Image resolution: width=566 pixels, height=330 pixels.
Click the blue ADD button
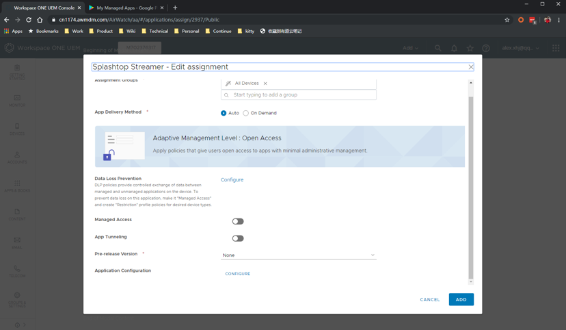[461, 299]
